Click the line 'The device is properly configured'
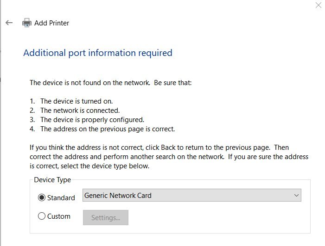The width and height of the screenshot is (325, 246). click(92, 120)
